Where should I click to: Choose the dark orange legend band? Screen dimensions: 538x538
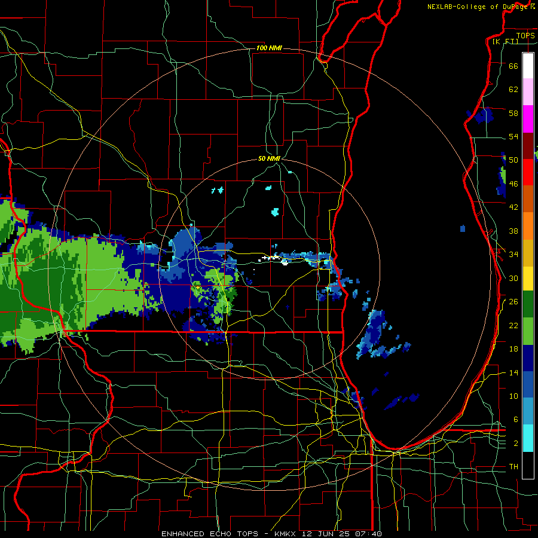pyautogui.click(x=528, y=199)
